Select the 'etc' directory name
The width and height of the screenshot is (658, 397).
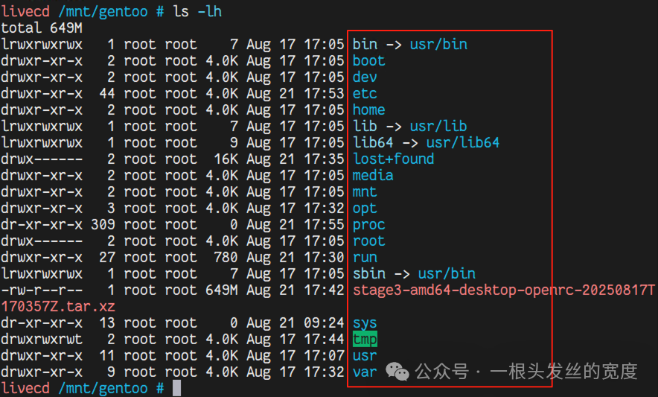click(365, 94)
